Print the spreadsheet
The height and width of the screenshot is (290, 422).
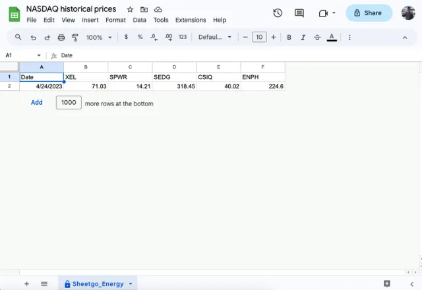61,38
